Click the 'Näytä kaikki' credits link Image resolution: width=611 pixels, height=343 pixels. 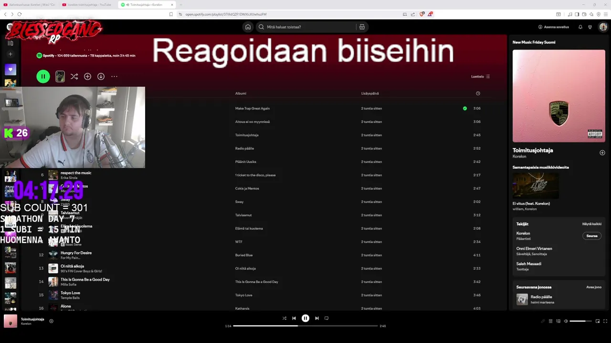592,224
